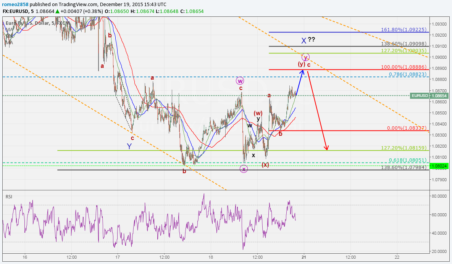452x264 pixels.
Task: Select the red (y) c wave label
Action: tap(304, 64)
